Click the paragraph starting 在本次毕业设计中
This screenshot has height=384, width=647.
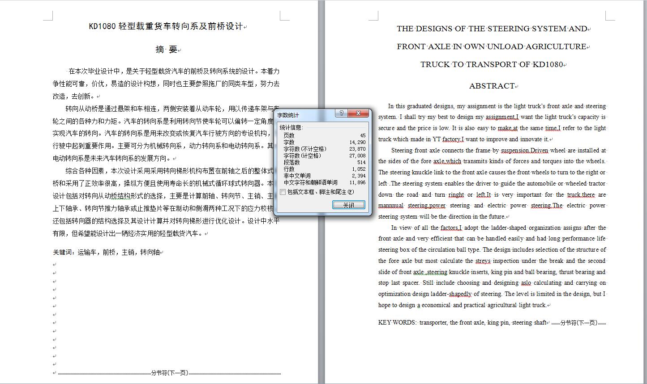click(166, 84)
